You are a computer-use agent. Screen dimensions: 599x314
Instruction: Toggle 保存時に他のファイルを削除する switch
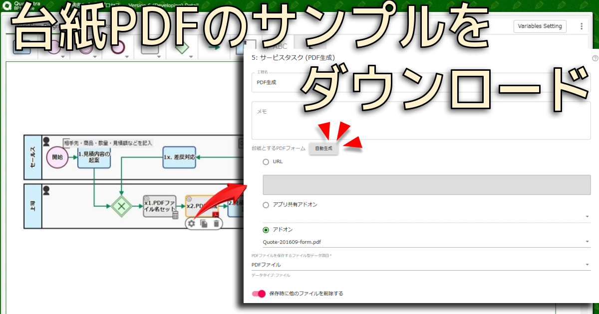pyautogui.click(x=259, y=294)
